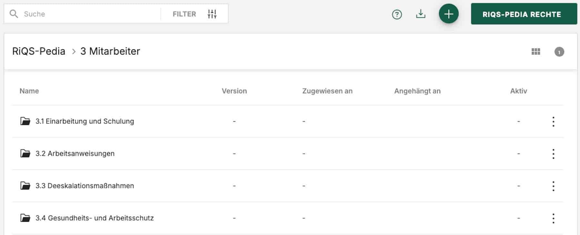
Task: Open three-dot menu for 3.4 Gesundheits- und Arbeitsschutz
Action: point(553,219)
